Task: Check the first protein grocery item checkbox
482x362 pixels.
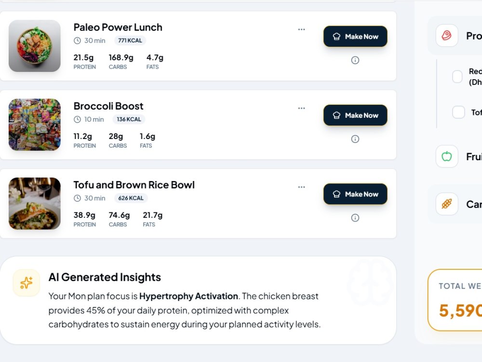Action: point(457,77)
